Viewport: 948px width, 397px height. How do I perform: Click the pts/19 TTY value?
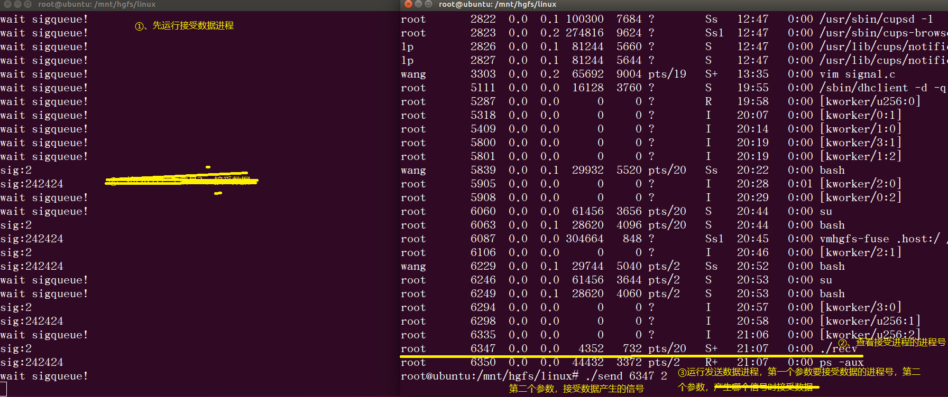[x=667, y=74]
